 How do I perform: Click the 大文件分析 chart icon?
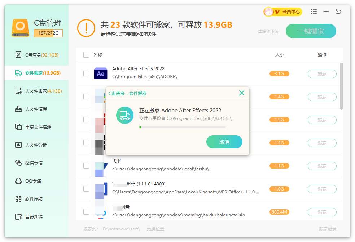(18, 145)
